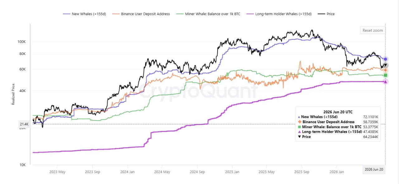Click the tooltip Binance diamond icon
The width and height of the screenshot is (399, 184).
click(299, 122)
